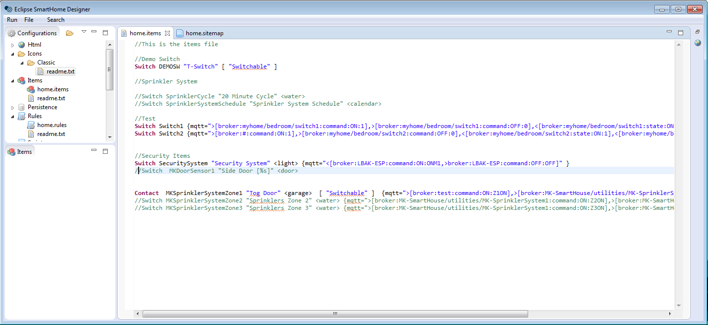Minimize the editor area
The image size is (708, 325).
[x=670, y=32]
